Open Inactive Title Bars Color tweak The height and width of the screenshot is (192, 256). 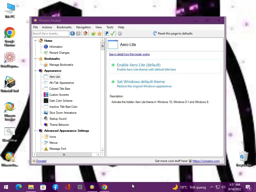[x=63, y=107]
